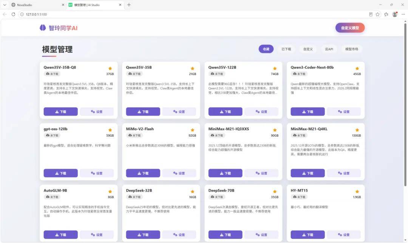The image size is (408, 243).
Task: Download the MiMo-V2-Flash model
Action: 143,173
